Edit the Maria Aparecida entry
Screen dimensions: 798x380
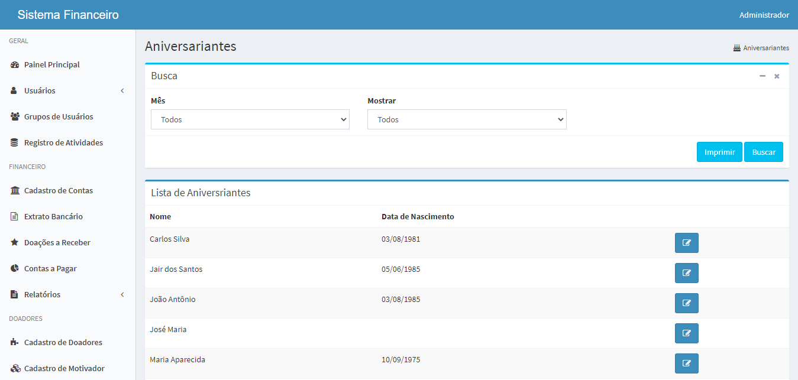pos(686,363)
